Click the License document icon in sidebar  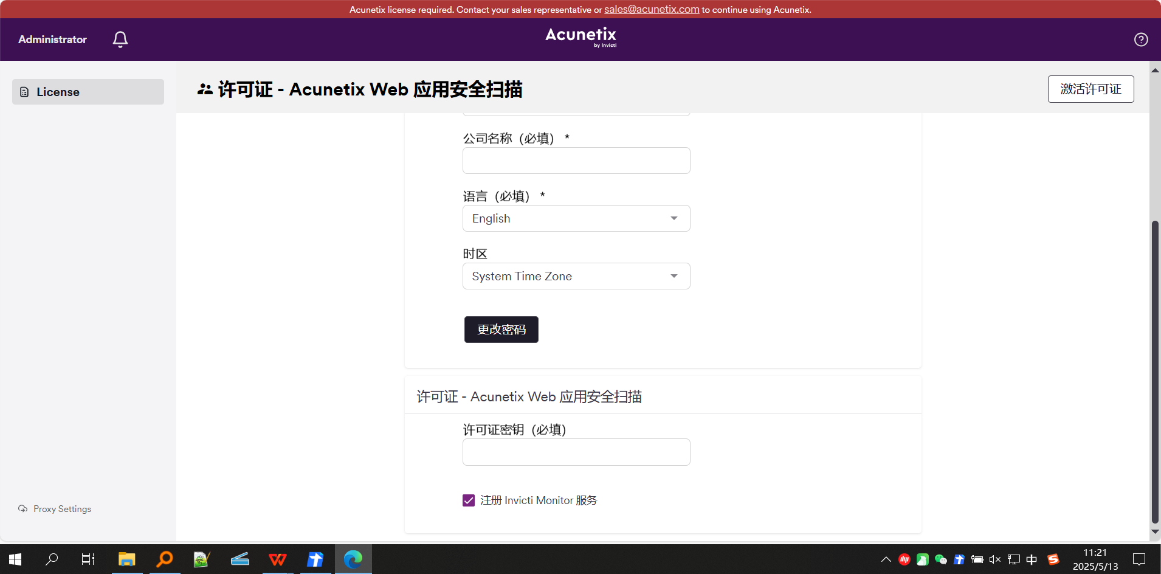tap(24, 92)
